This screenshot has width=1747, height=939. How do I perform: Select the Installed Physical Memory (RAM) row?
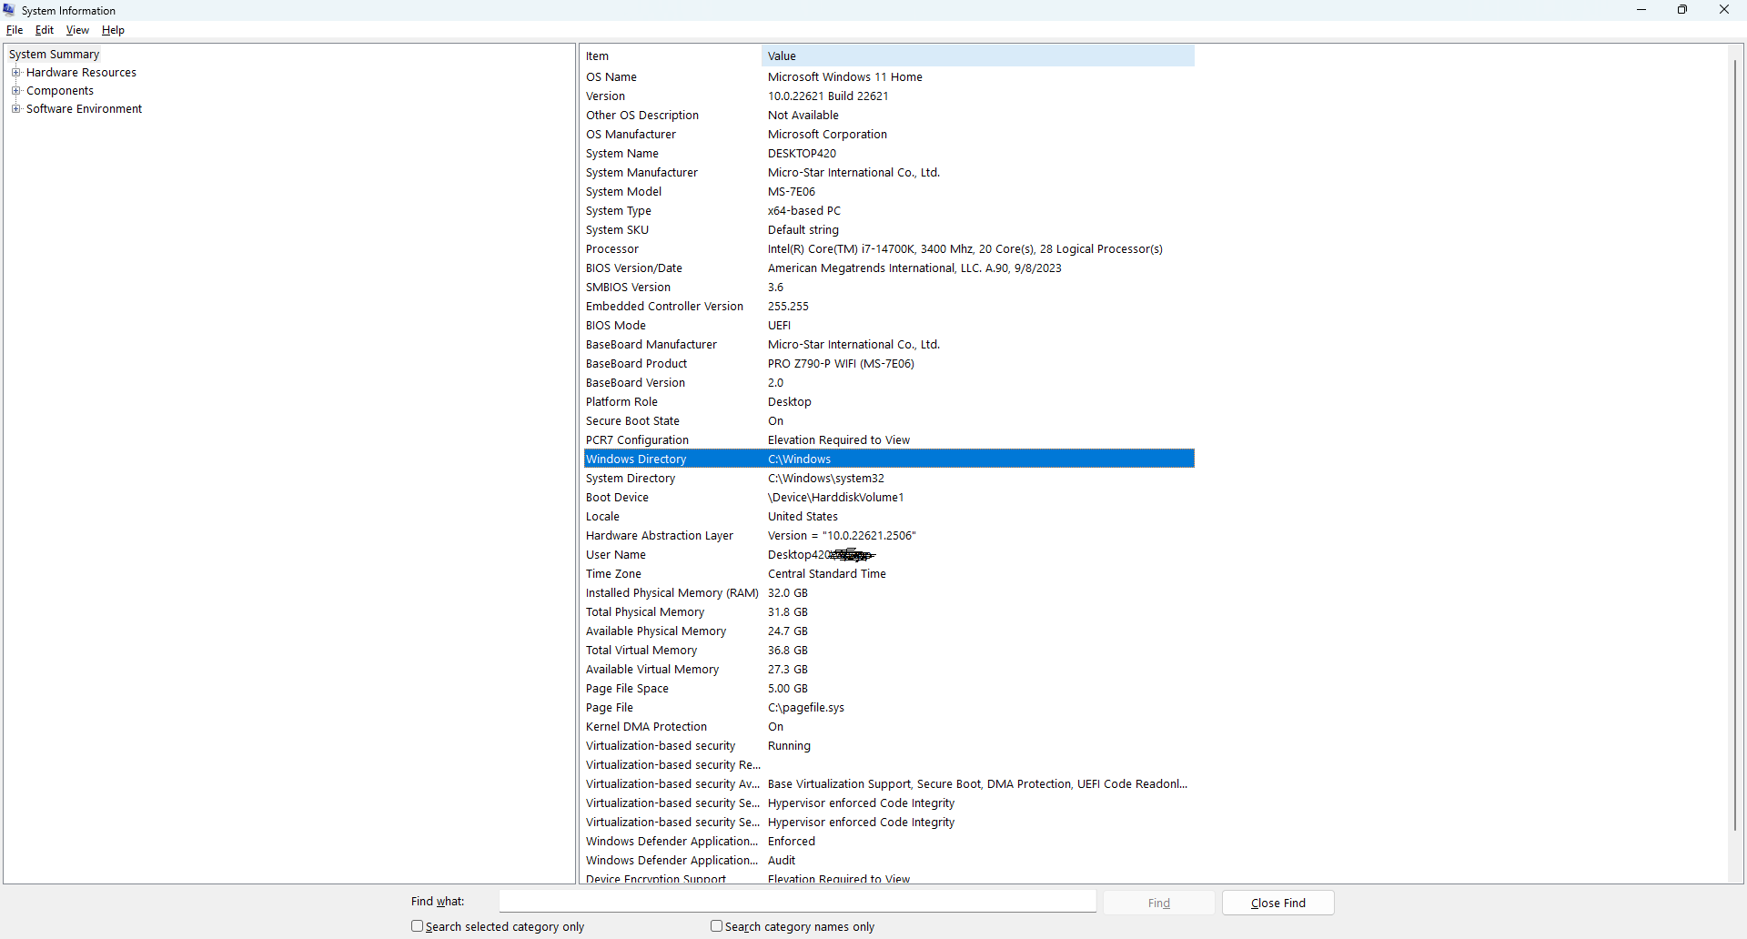889,593
